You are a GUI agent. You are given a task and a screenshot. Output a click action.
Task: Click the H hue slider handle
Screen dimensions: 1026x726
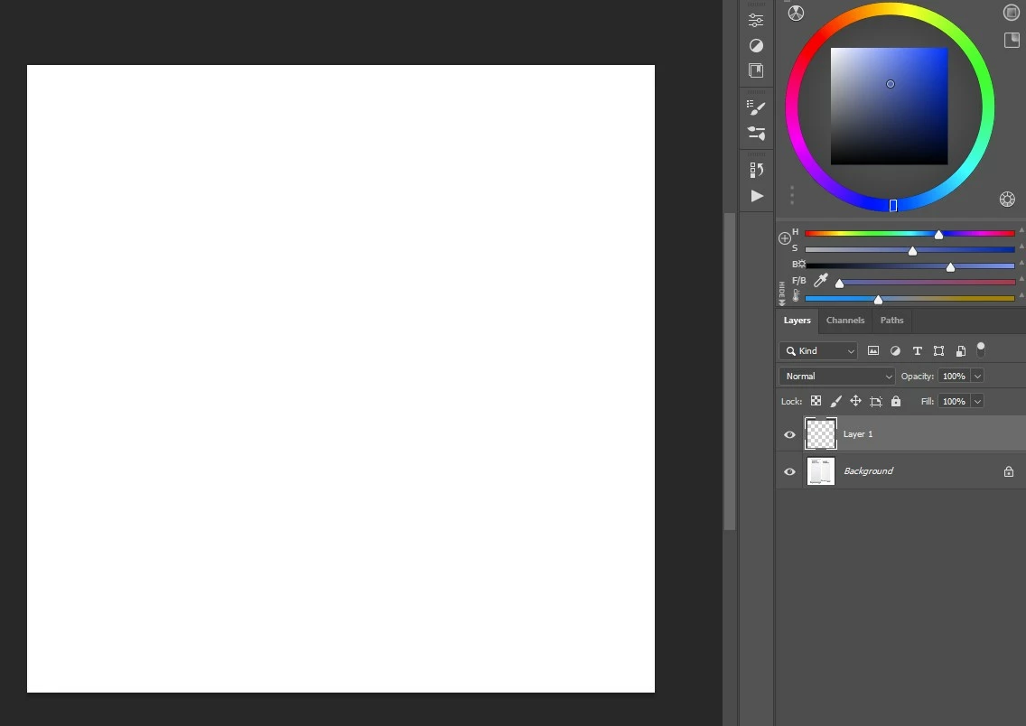click(938, 235)
